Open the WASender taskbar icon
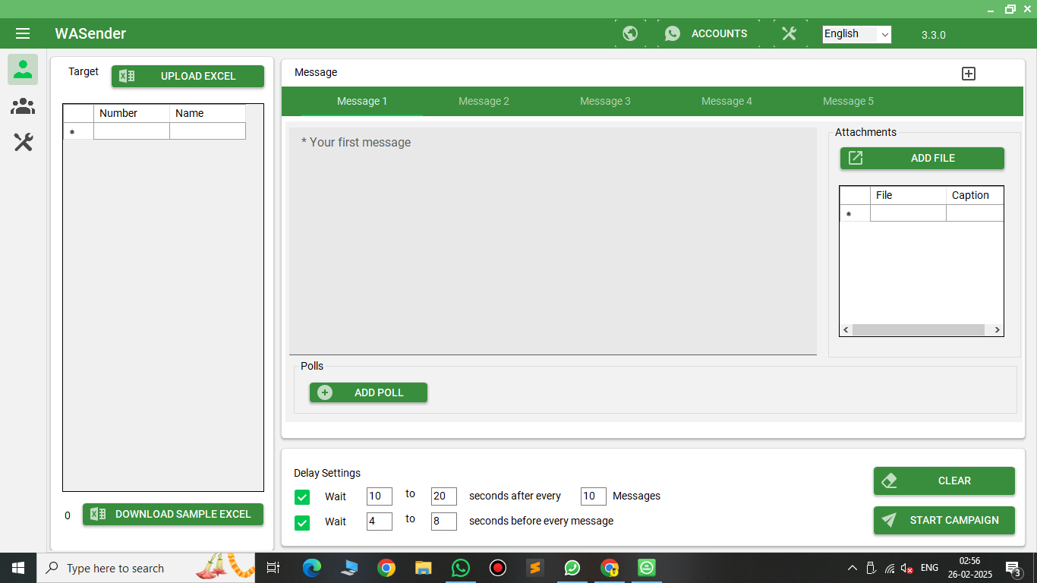Screen dimensions: 1037x583 click(x=647, y=568)
